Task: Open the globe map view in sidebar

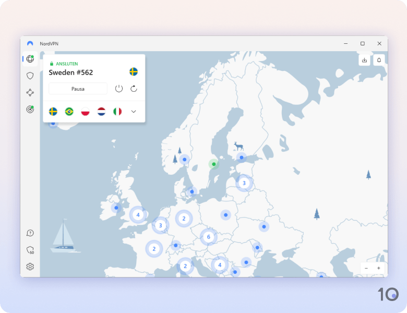Action: pos(30,59)
